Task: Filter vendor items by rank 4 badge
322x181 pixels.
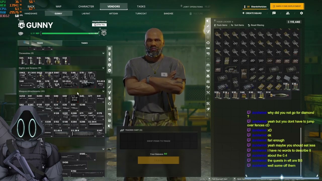Action: click(109, 71)
